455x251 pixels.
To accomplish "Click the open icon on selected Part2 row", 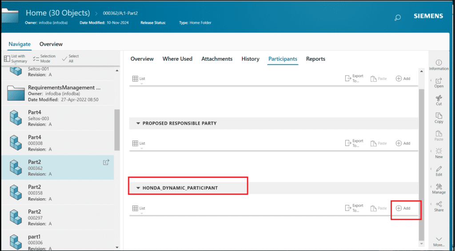I will [x=106, y=162].
